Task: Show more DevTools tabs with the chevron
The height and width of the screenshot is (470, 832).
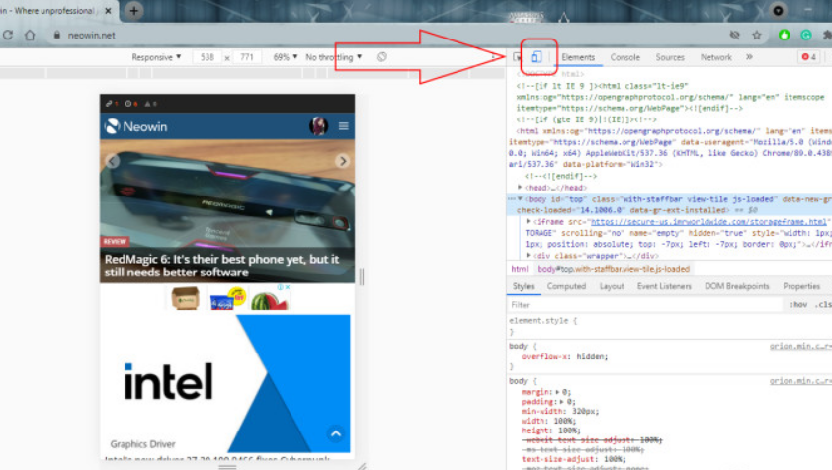Action: point(749,56)
